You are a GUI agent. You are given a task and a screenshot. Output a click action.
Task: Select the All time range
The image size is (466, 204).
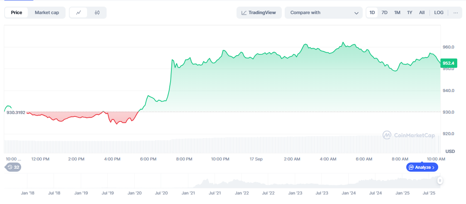click(422, 12)
